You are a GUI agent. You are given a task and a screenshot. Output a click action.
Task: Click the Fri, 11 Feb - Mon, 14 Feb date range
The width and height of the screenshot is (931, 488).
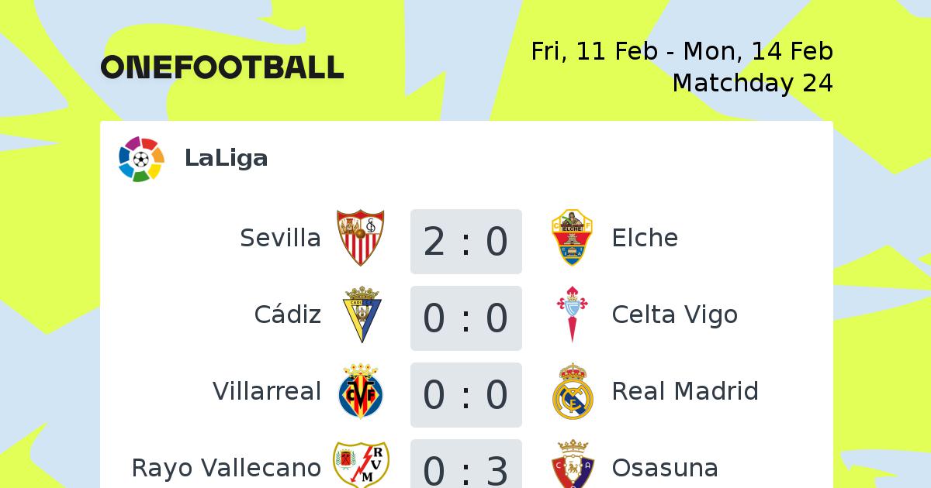click(682, 52)
